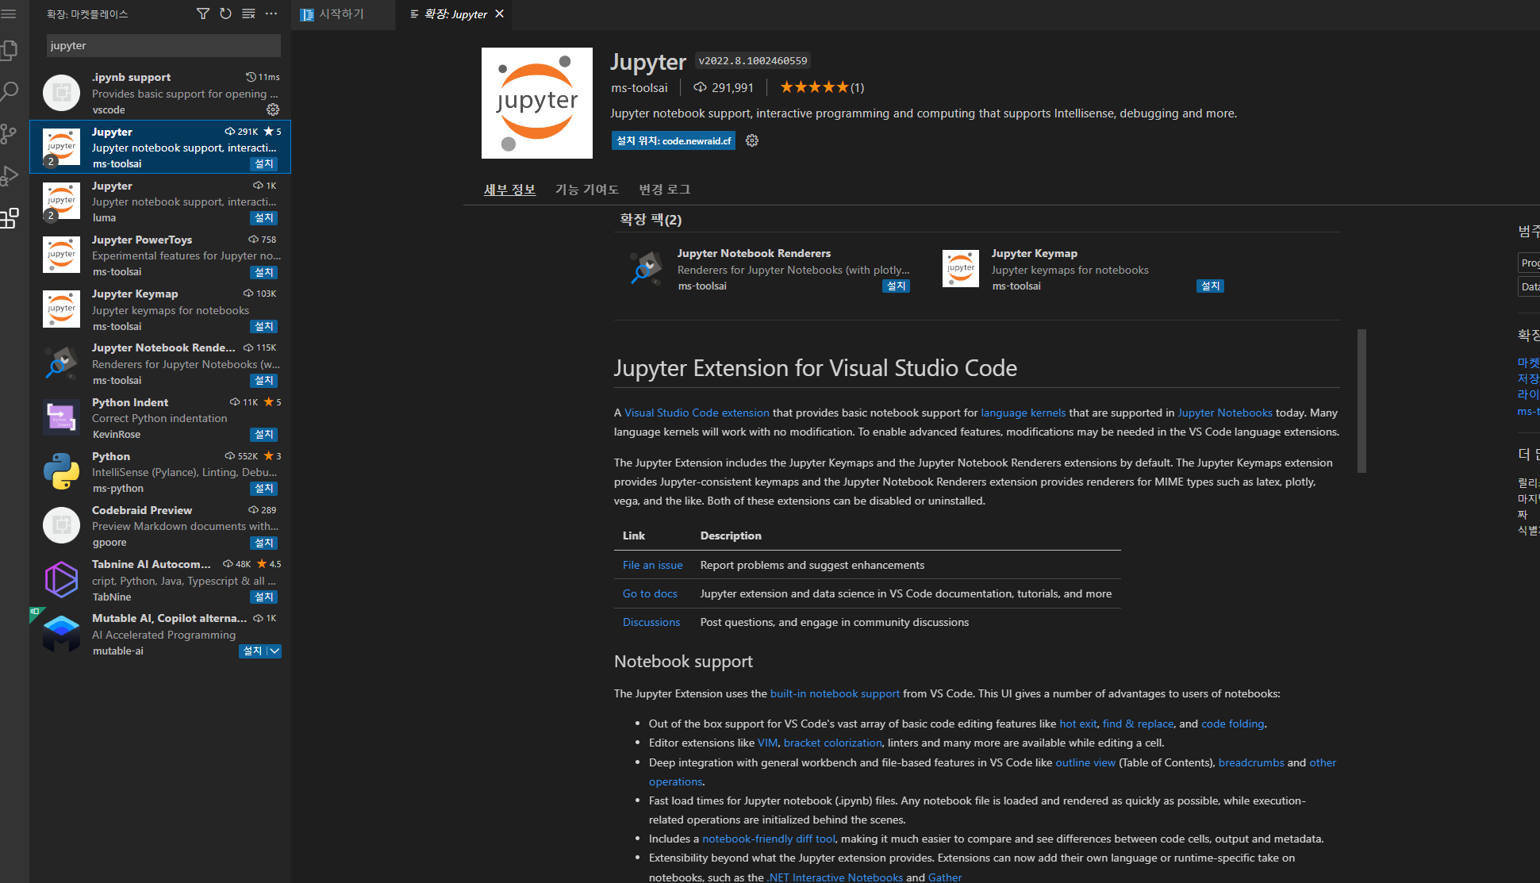Select the Python extension in results list
This screenshot has height=883, width=1540.
pyautogui.click(x=160, y=471)
